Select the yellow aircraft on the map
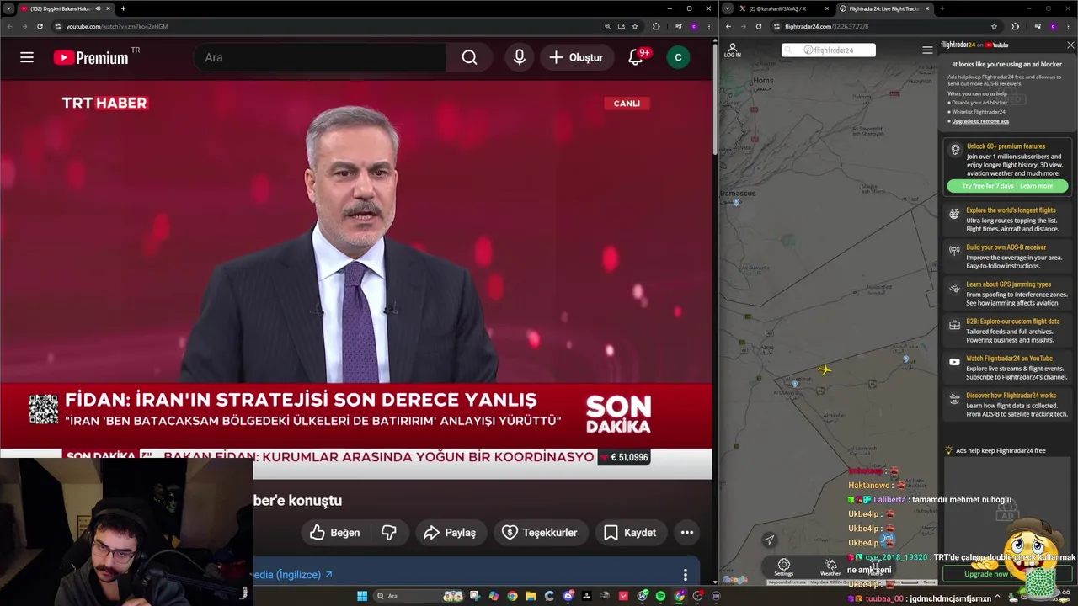The height and width of the screenshot is (606, 1078). click(825, 369)
